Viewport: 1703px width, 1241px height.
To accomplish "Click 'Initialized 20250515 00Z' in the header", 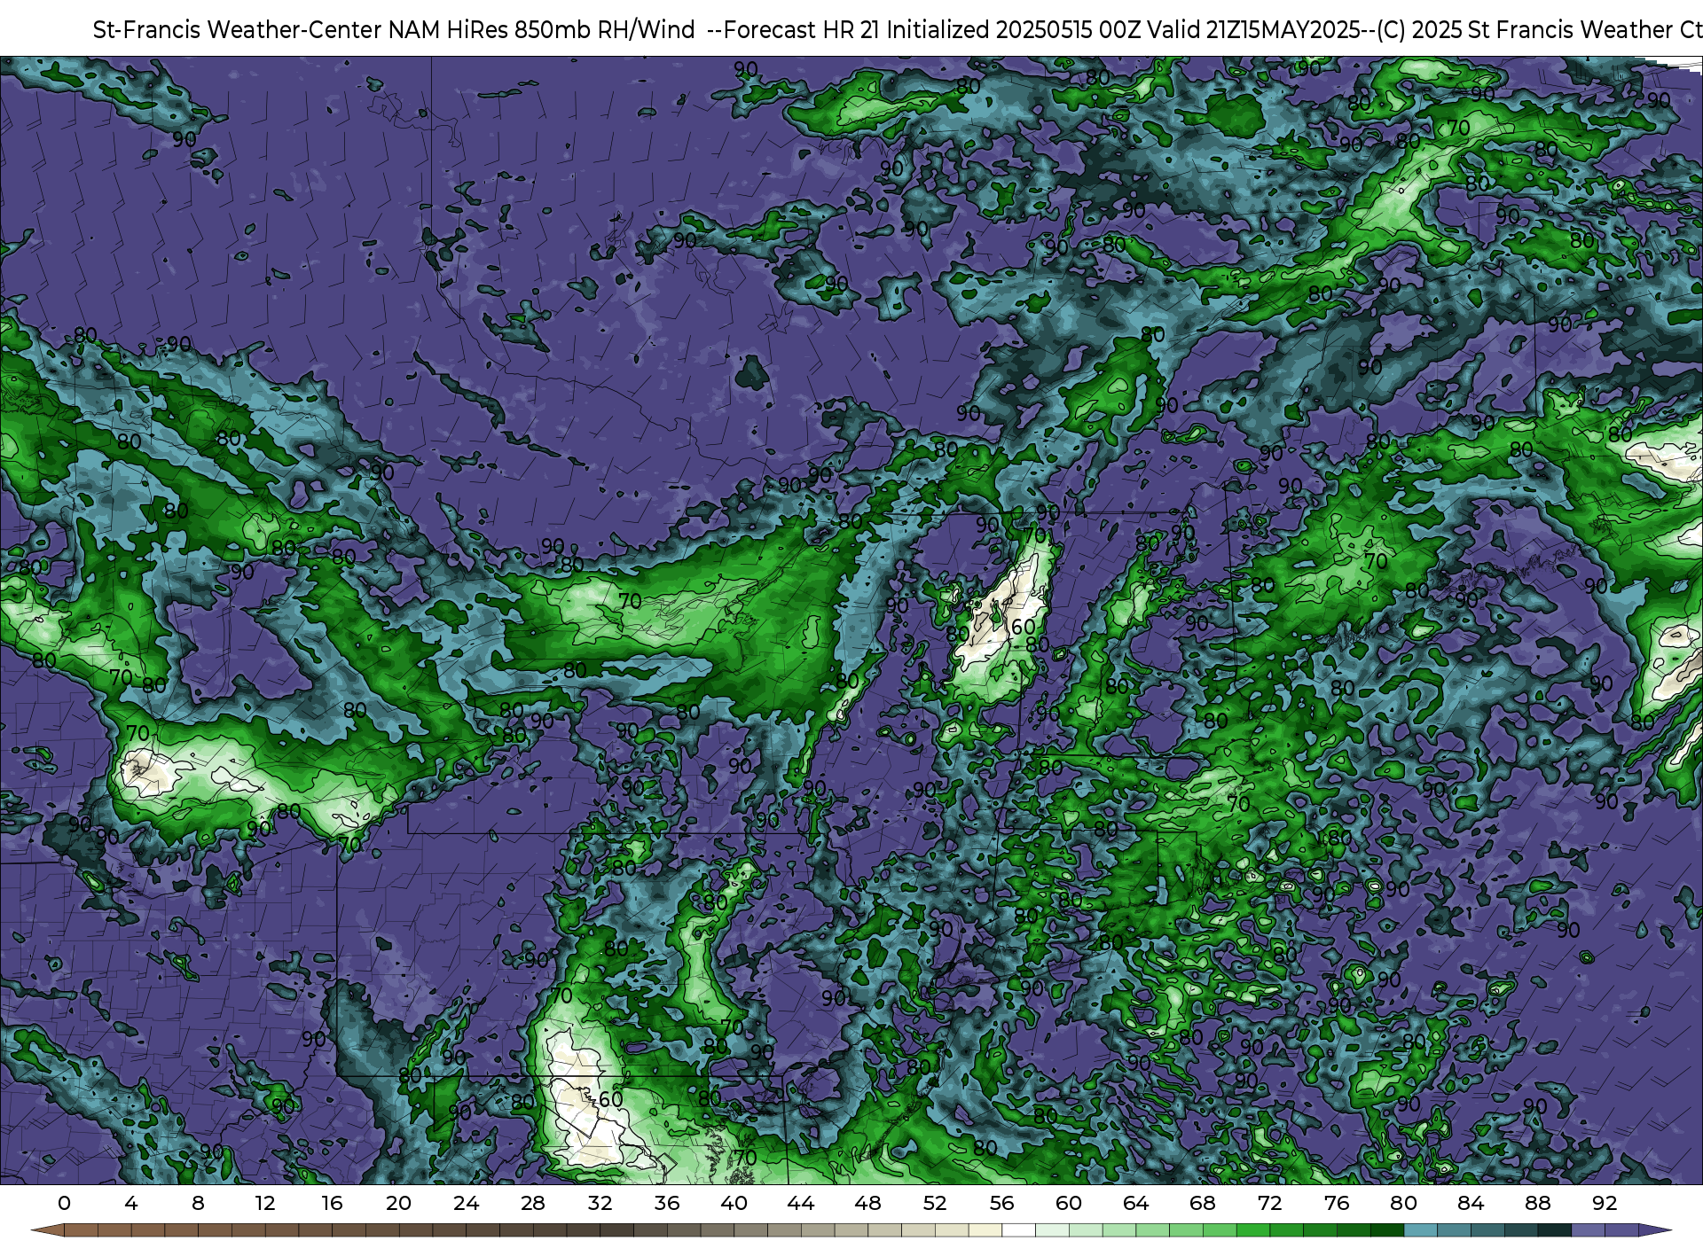I will tap(1013, 30).
